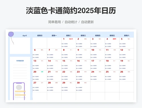The image size is (142, 108).
Task: Select date number 20 in the calendar
Action: [x=35, y=72]
